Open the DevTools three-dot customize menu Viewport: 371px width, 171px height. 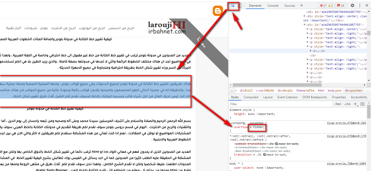(x=360, y=6)
